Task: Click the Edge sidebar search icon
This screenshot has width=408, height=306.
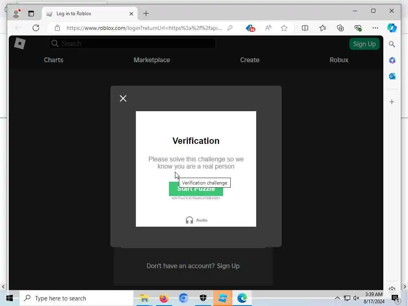Action: (x=392, y=44)
